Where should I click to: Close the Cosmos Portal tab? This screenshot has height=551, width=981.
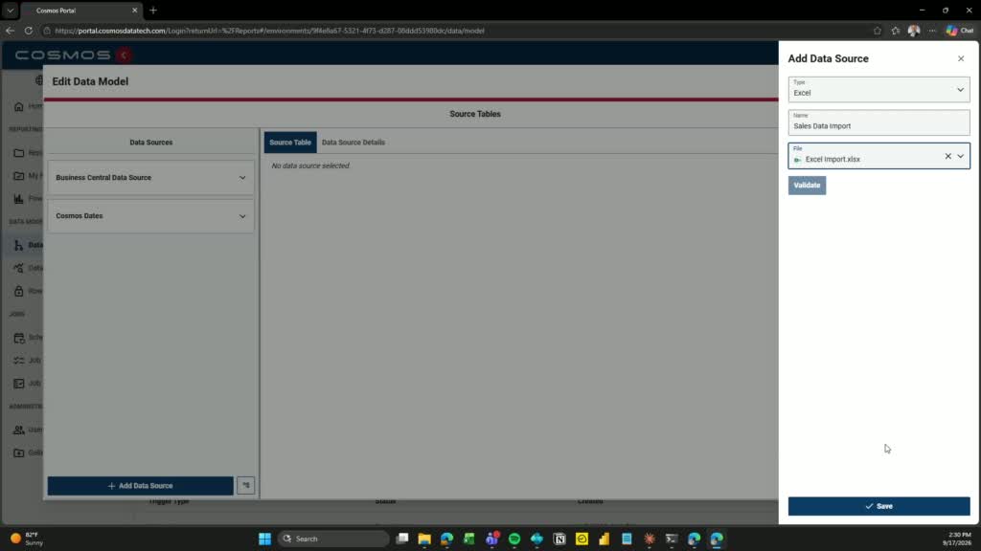[134, 11]
